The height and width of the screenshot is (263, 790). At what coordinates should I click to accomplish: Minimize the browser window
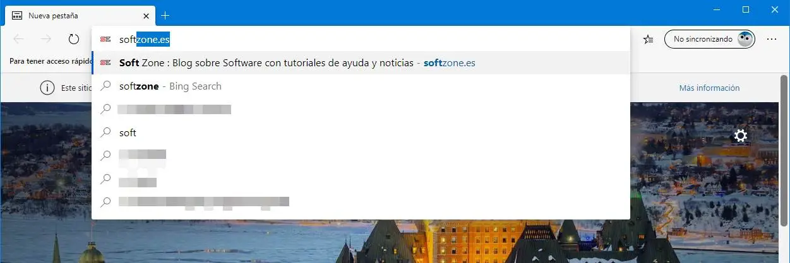pyautogui.click(x=717, y=9)
